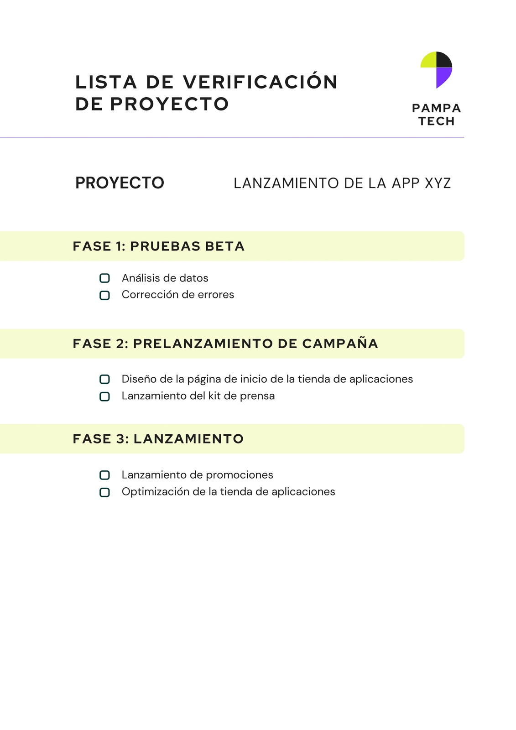Tick the Corrección de errores checkbox
The width and height of the screenshot is (516, 730).
coord(104,295)
